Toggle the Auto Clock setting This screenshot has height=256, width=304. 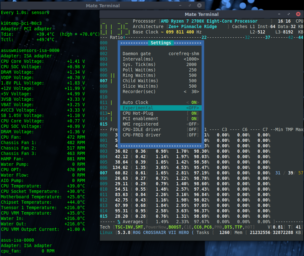tap(161, 102)
